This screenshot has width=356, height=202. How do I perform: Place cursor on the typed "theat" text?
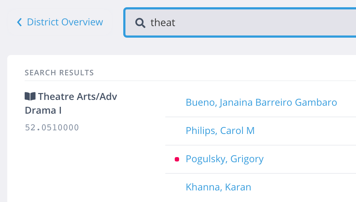tap(163, 23)
